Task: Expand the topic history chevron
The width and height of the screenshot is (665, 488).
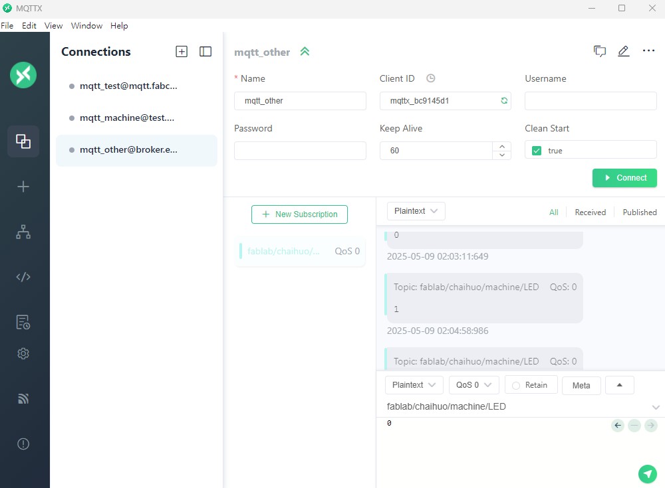Action: click(x=655, y=407)
